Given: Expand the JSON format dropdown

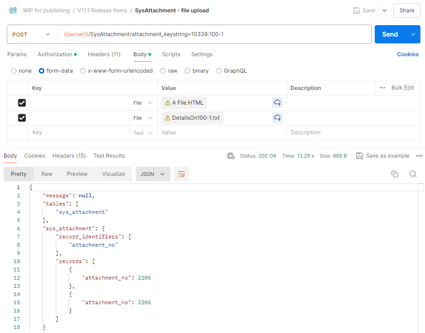Looking at the screenshot, I should [153, 174].
